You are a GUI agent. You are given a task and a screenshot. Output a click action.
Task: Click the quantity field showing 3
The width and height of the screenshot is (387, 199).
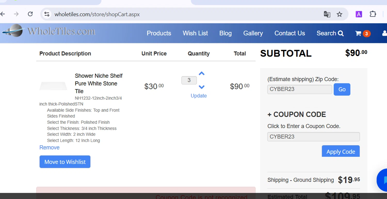click(x=189, y=80)
